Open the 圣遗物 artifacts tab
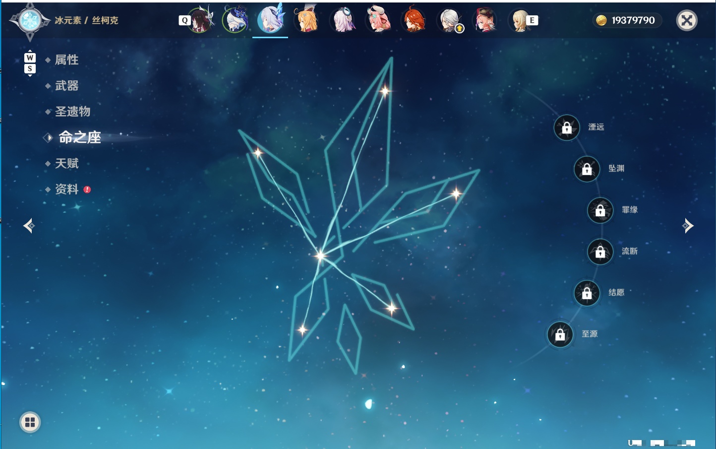 point(72,112)
